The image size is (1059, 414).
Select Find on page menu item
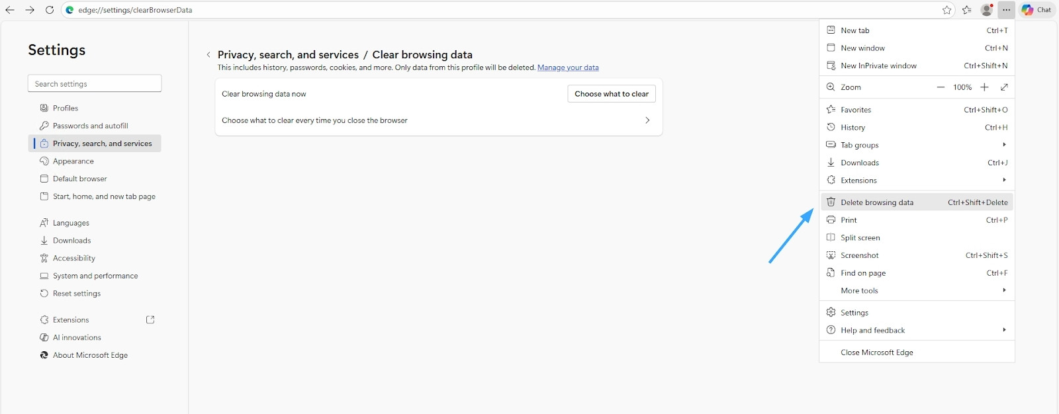[917, 273]
